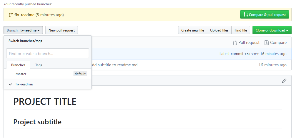Viewport: 296px width, 139px height.
Task: Click the git branch icon beside fix-readme
Action: (x=11, y=15)
